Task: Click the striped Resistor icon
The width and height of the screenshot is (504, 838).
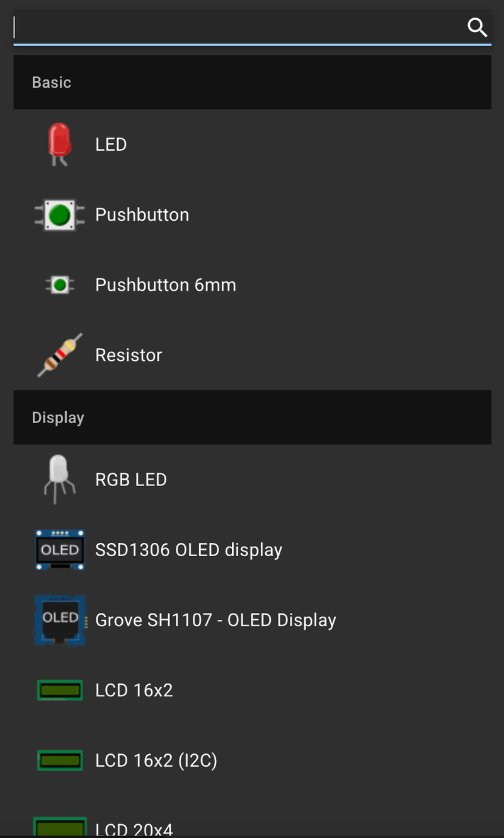Action: (x=60, y=355)
